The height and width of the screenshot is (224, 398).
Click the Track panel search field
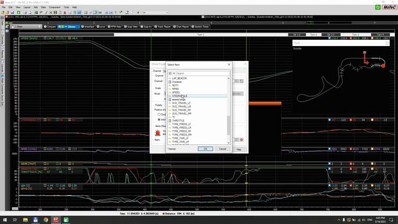click(x=341, y=43)
